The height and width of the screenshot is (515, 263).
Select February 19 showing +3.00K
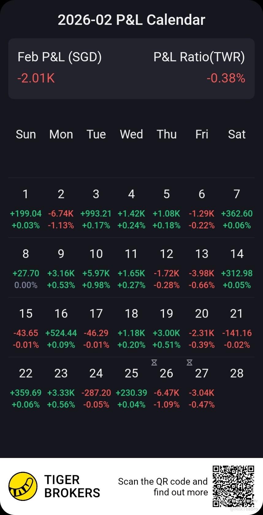point(166,328)
